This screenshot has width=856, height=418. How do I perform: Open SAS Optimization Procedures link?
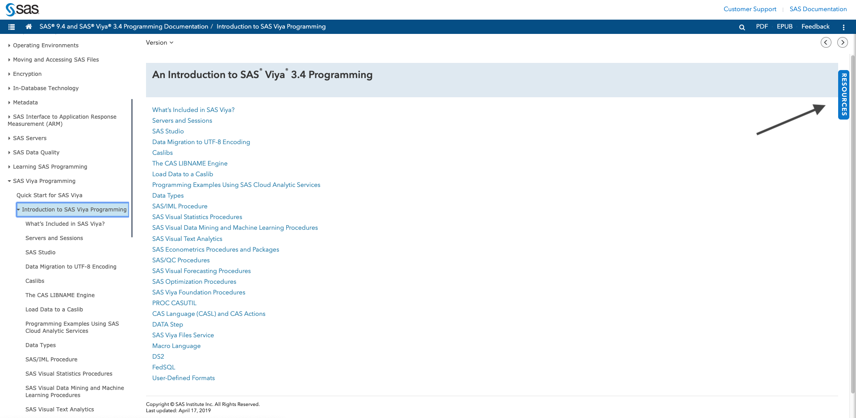(x=194, y=281)
